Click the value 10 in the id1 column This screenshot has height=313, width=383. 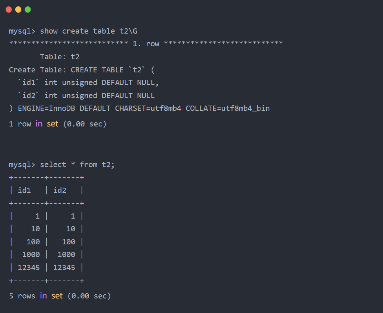(x=35, y=229)
